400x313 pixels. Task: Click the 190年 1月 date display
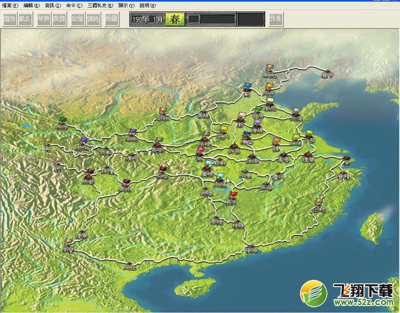147,19
